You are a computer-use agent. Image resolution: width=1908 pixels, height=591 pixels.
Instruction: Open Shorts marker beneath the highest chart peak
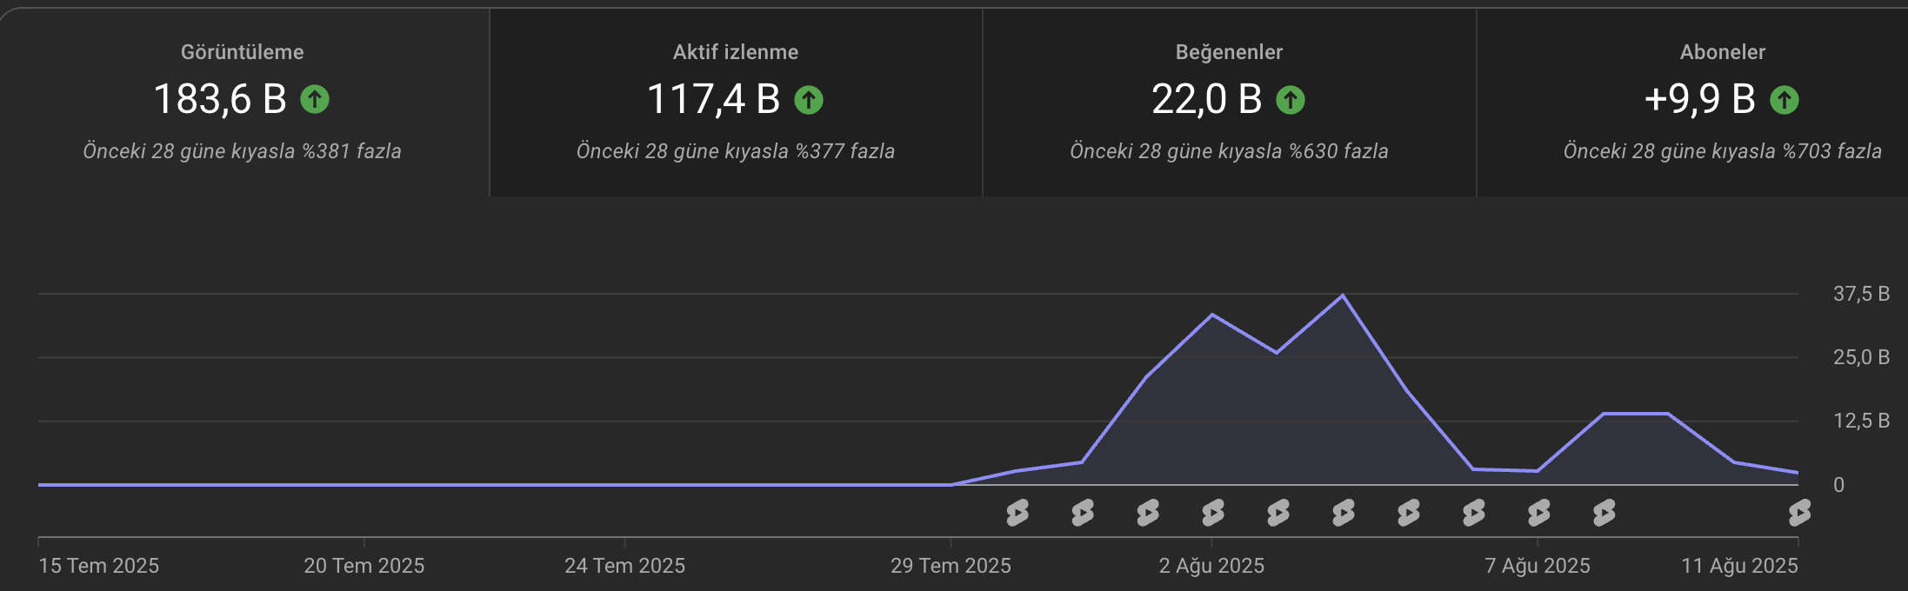pyautogui.click(x=1344, y=513)
